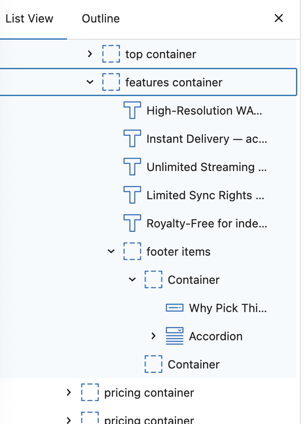This screenshot has width=307, height=424.
Task: Switch to the Outline tab
Action: point(101,19)
